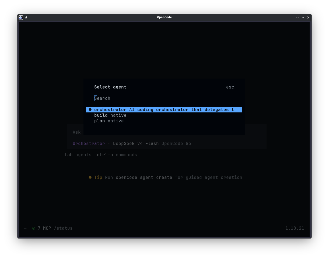
Task: Click the selected bullet beside orchestrator
Action: pos(90,109)
